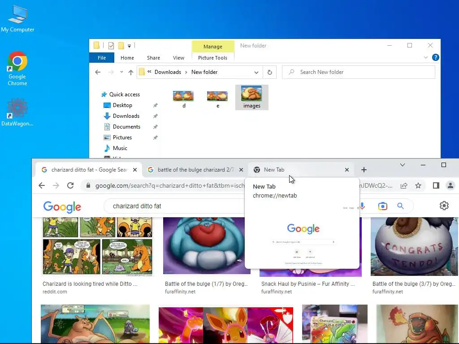The width and height of the screenshot is (459, 344).
Task: Expand address bar history dropdown
Action: [x=256, y=72]
